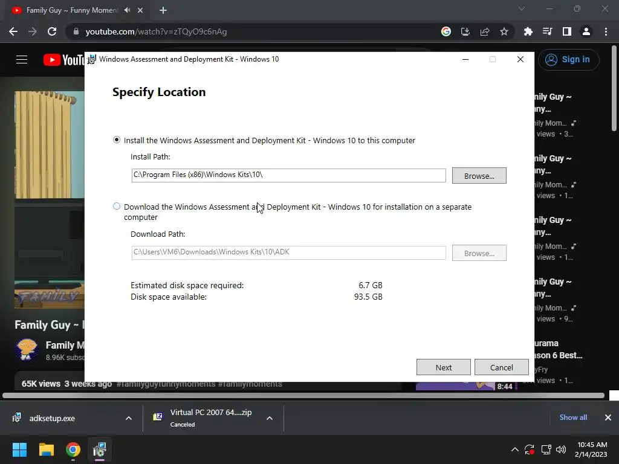Select the Family Guy Funny Moments tab
Screen dimensions: 619x464
click(71, 10)
